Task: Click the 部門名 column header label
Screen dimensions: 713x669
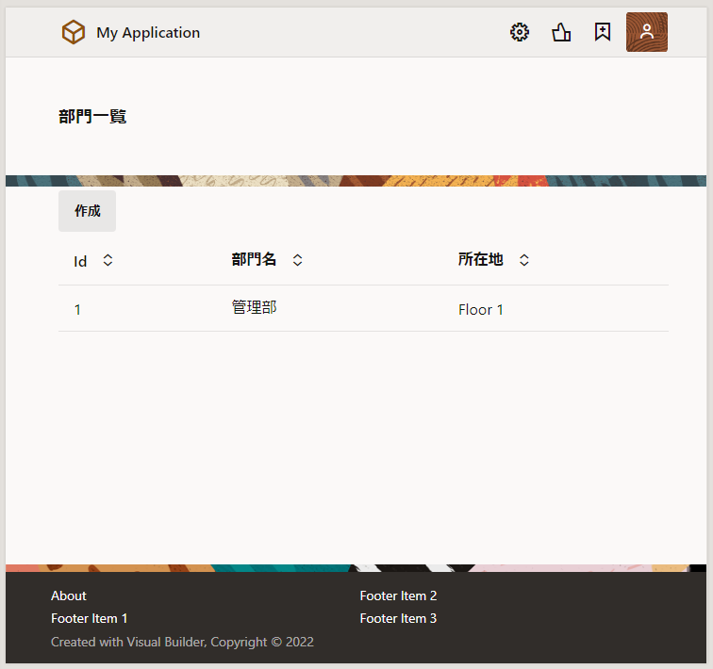Action: 255,259
